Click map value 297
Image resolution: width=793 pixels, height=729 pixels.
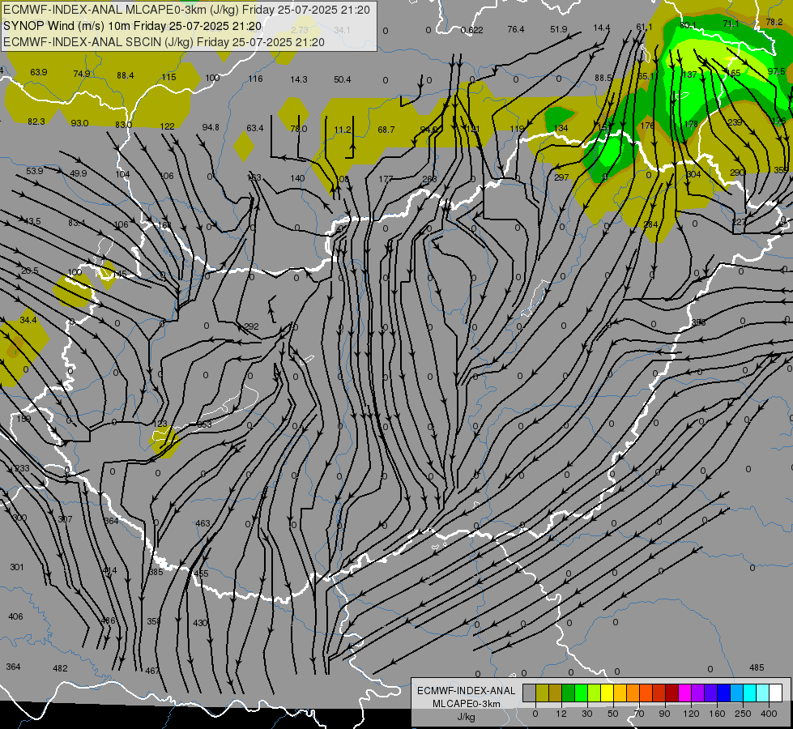(x=561, y=177)
